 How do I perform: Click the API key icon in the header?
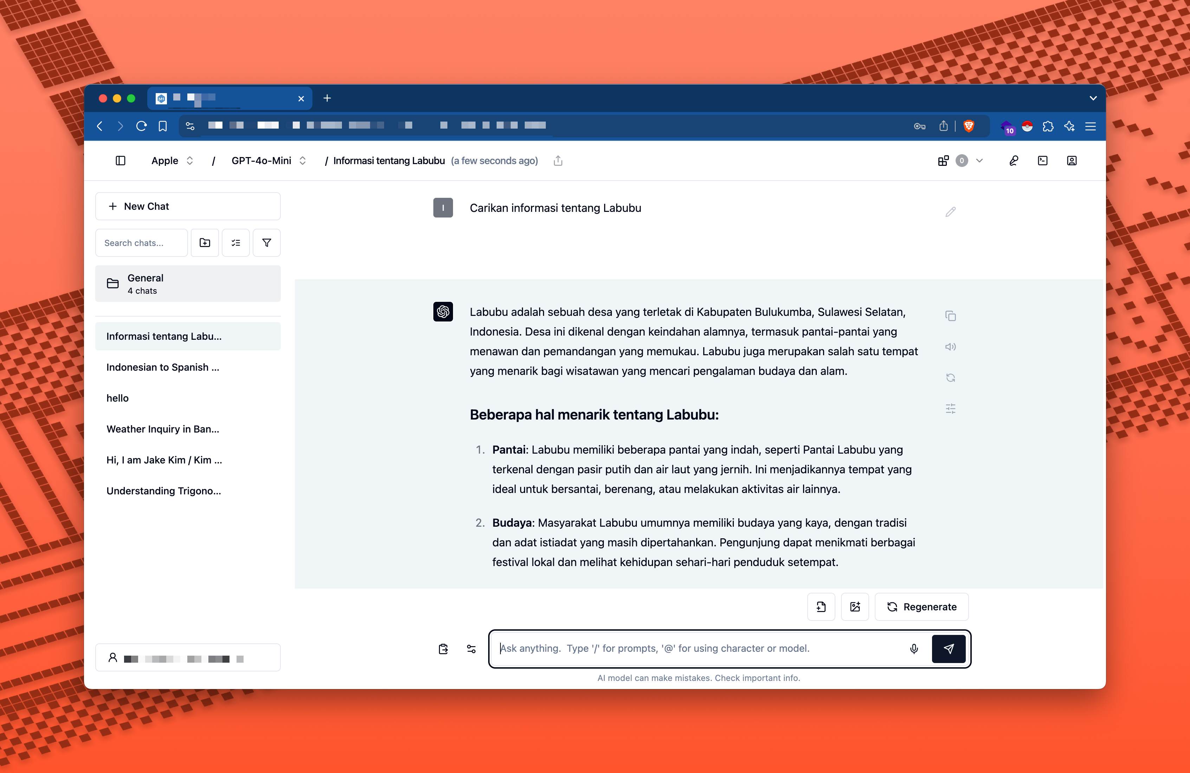[x=1014, y=161]
